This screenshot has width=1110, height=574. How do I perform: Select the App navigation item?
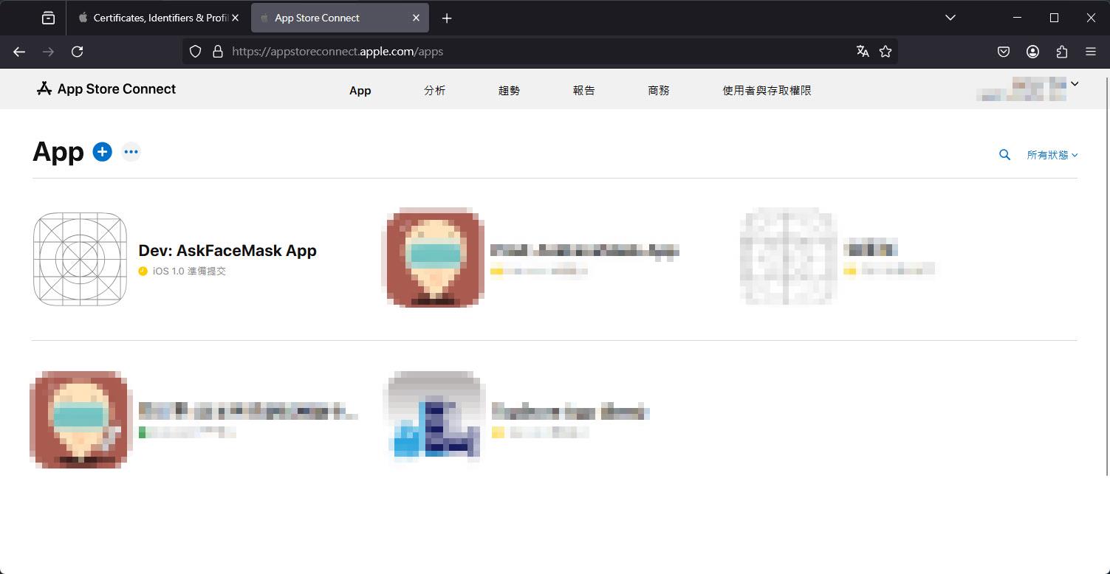tap(360, 91)
